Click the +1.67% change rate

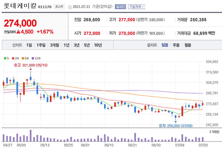(45, 32)
